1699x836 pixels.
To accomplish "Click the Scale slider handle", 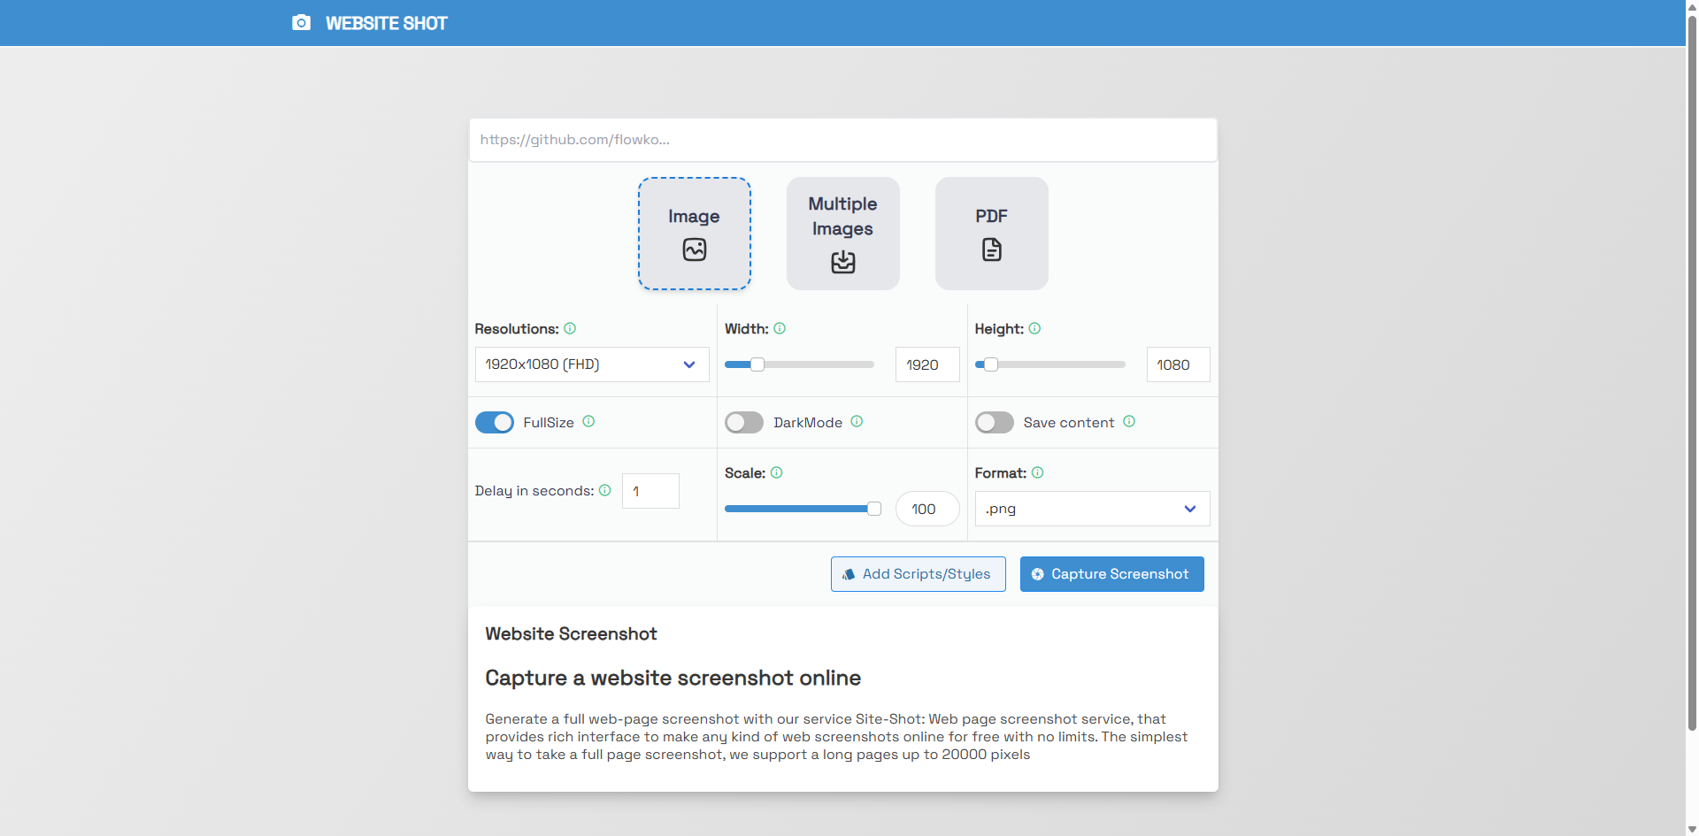I will 874,509.
